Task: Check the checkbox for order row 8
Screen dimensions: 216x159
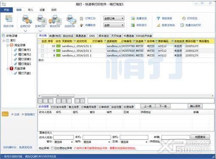Action: tap(42, 55)
